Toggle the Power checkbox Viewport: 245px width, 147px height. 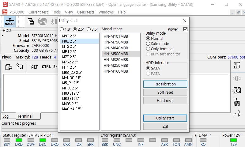click(185, 29)
